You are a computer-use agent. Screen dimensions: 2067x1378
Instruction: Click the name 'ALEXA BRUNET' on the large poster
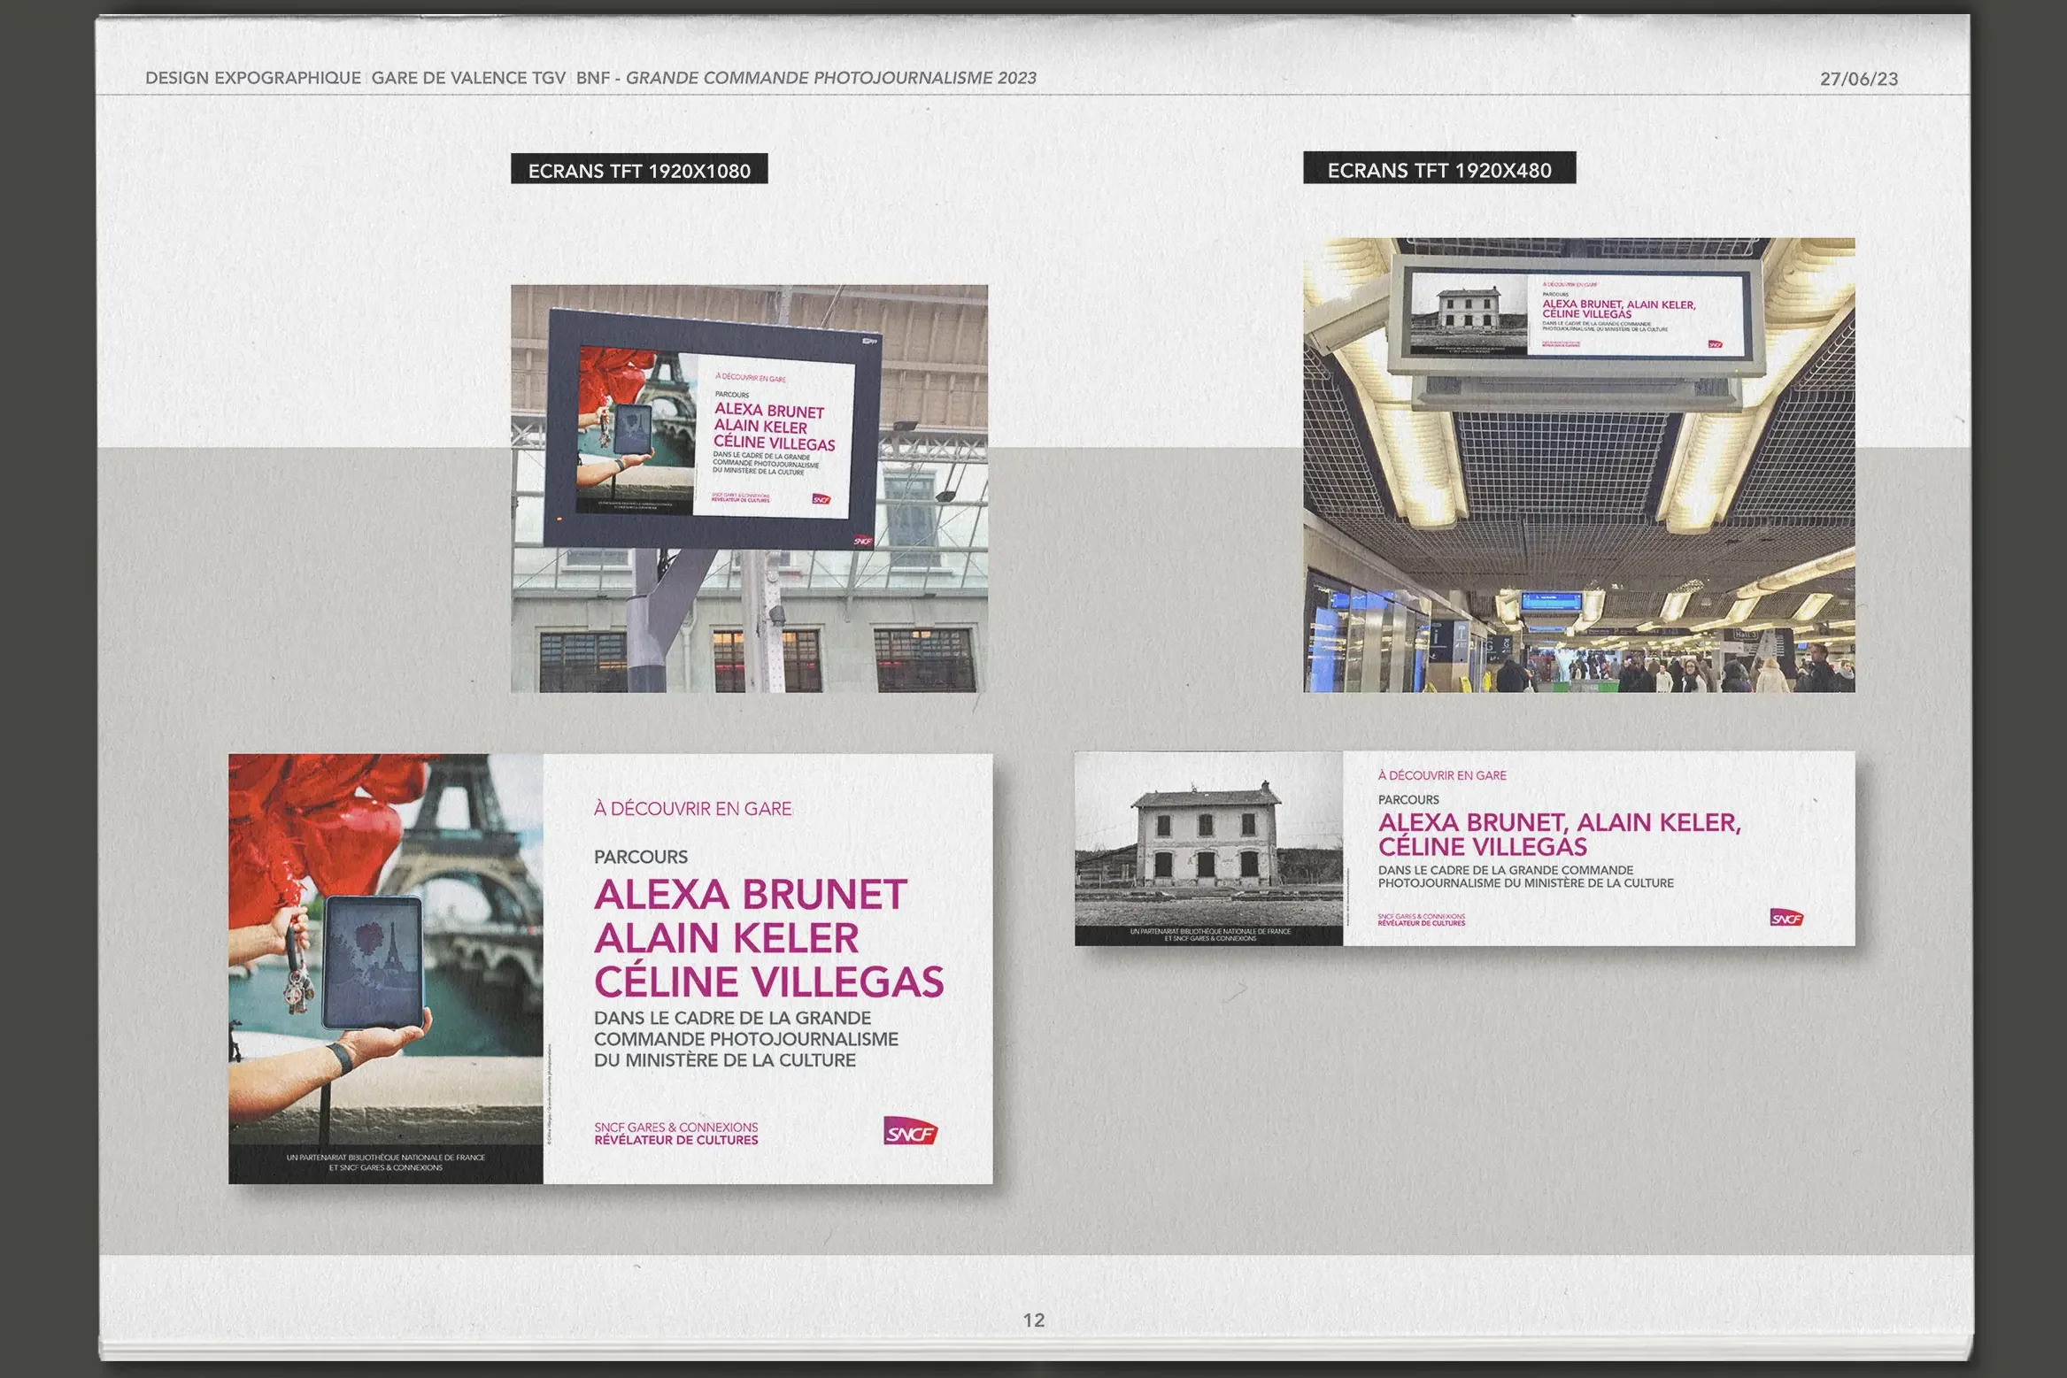[751, 895]
